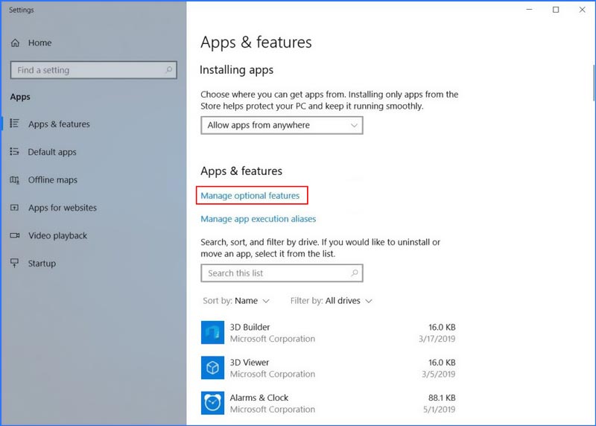Viewport: 596px width, 426px height.
Task: Click the Search this list field
Action: (x=276, y=273)
